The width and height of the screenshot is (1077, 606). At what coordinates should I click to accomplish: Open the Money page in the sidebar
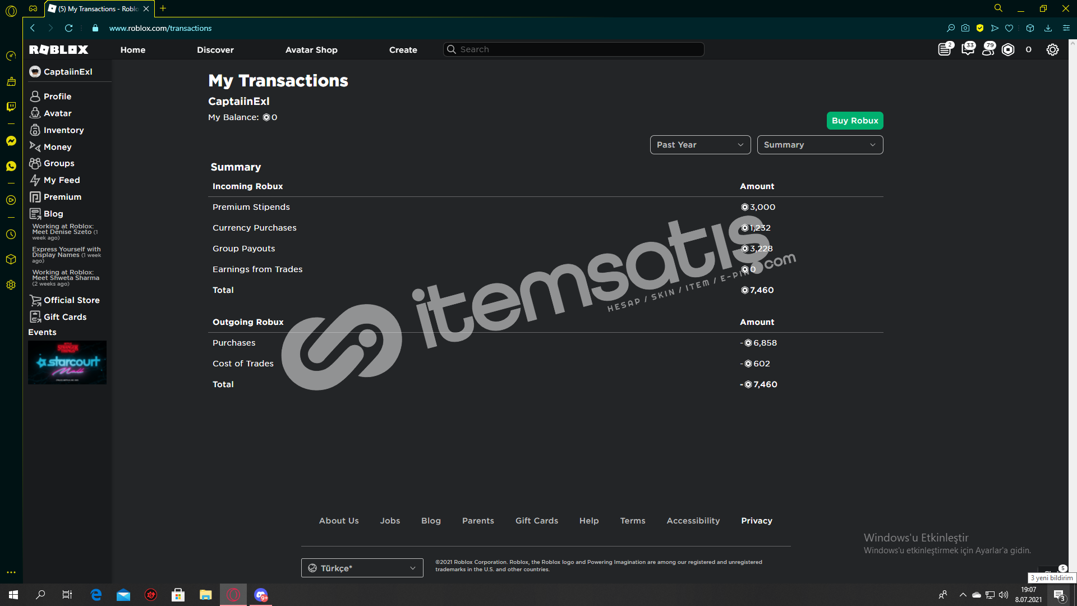[x=50, y=147]
